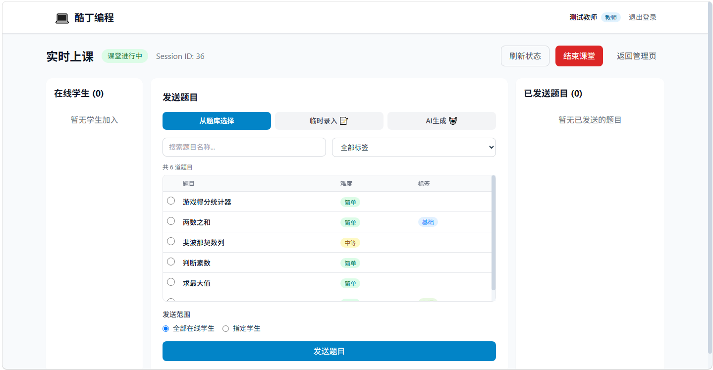Click the 求最大值 question name
The width and height of the screenshot is (713, 370).
tap(197, 283)
